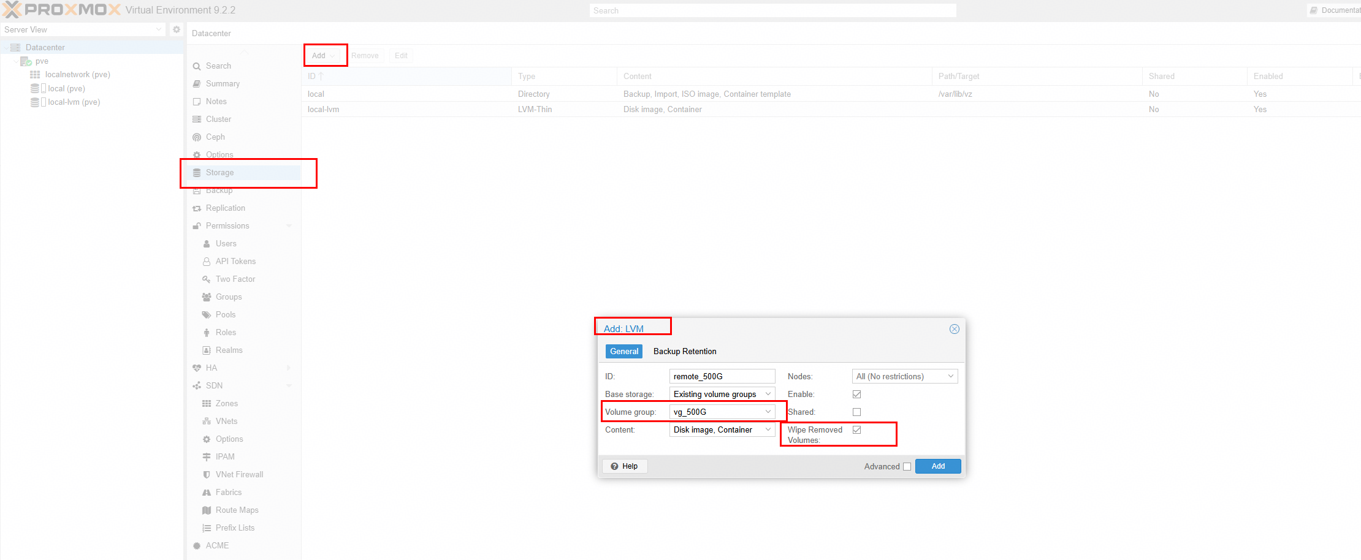Viewport: 1361px width, 560px height.
Task: Select the ACME certificate icon
Action: [x=197, y=546]
